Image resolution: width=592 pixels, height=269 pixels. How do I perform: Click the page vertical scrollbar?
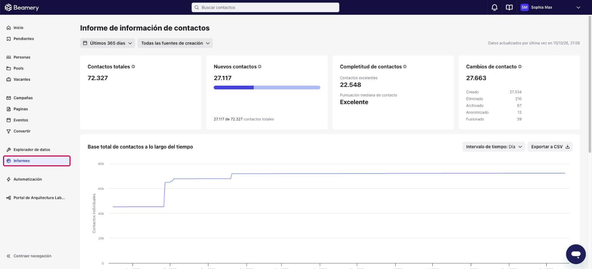(590, 84)
